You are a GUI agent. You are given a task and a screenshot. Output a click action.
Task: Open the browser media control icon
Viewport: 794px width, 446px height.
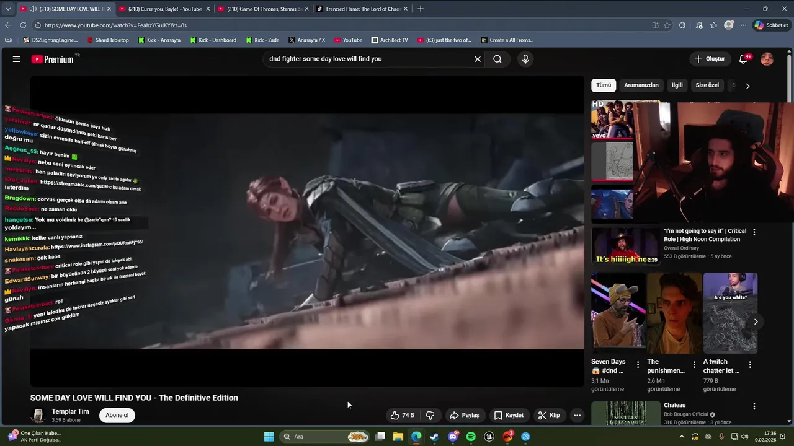click(699, 25)
